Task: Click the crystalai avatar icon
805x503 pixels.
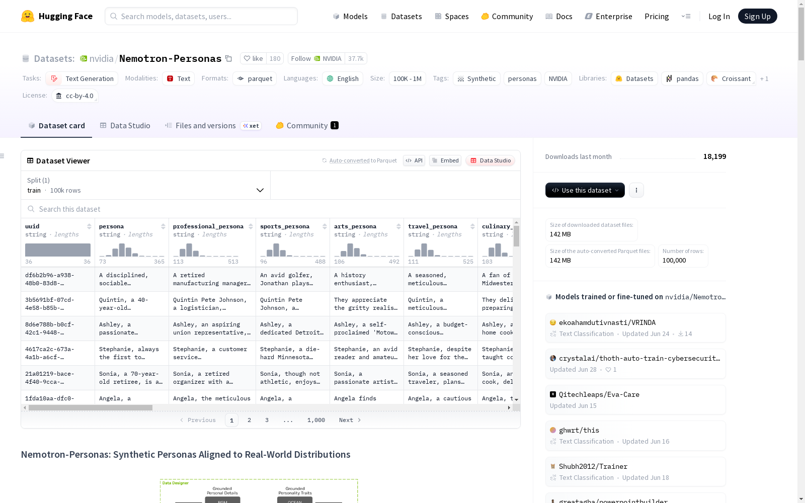Action: coord(553,358)
